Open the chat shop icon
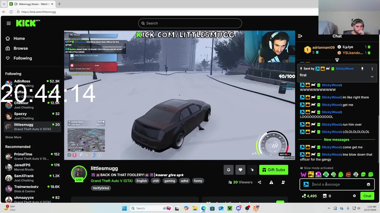The image size is (380, 213). click(x=325, y=196)
